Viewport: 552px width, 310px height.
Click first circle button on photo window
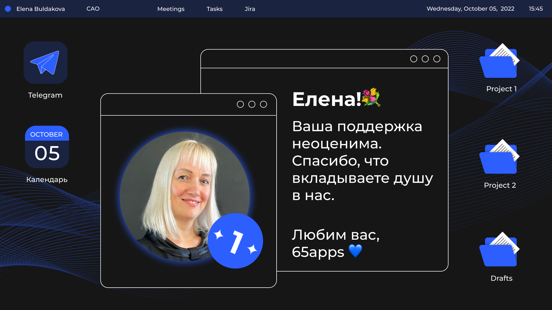click(x=240, y=104)
